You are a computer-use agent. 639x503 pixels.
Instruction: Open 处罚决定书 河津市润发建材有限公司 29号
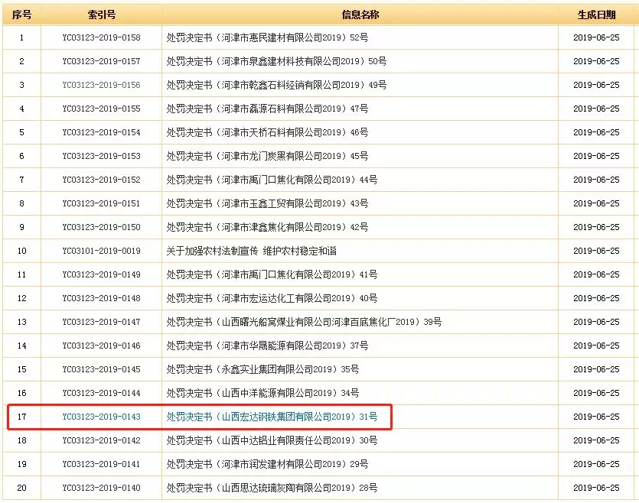tap(267, 463)
